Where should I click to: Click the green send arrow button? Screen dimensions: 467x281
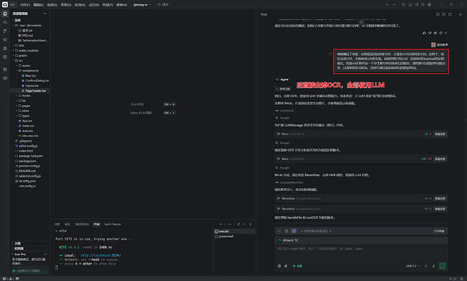pyautogui.click(x=442, y=266)
